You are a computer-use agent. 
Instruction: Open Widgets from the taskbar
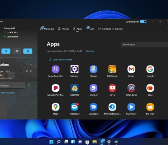[x=73, y=142]
